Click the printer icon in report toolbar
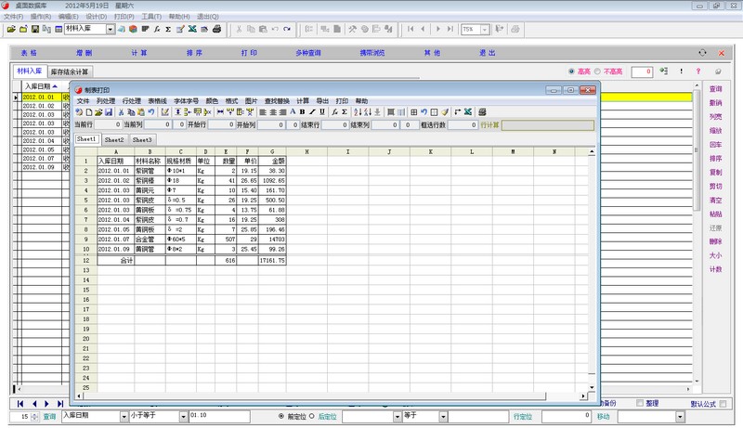 (x=481, y=112)
